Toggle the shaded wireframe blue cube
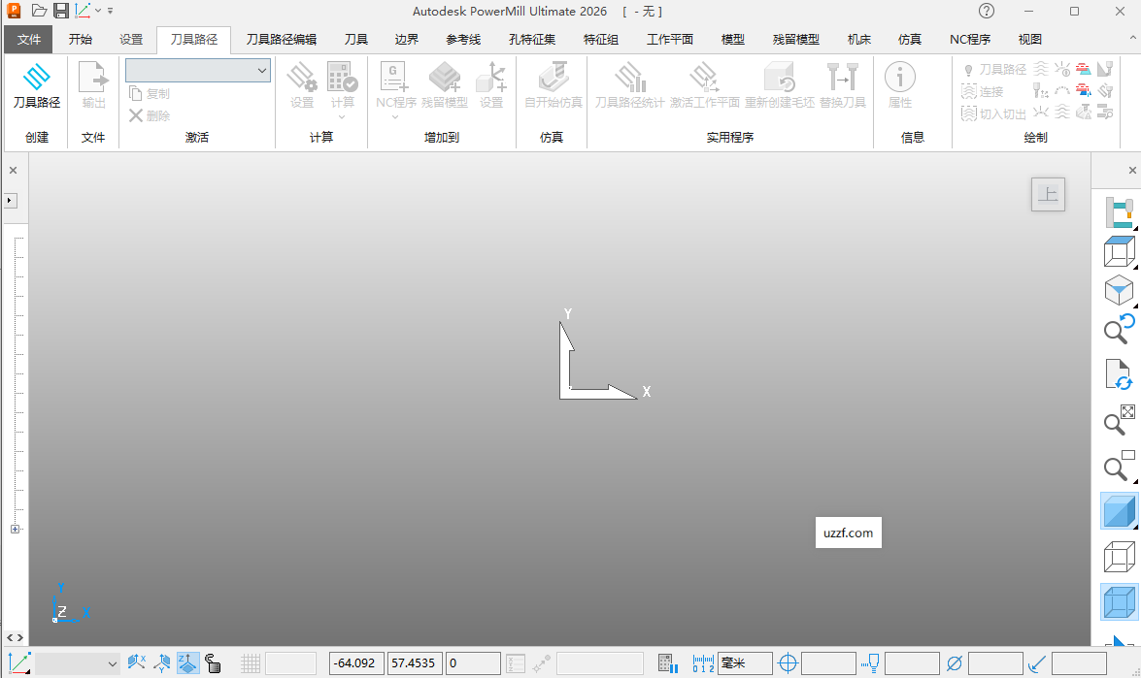This screenshot has width=1141, height=678. coord(1119,602)
